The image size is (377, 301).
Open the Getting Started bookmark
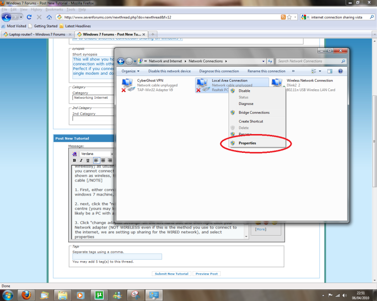point(43,26)
